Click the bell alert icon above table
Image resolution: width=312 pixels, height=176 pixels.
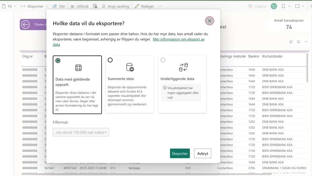(298, 42)
